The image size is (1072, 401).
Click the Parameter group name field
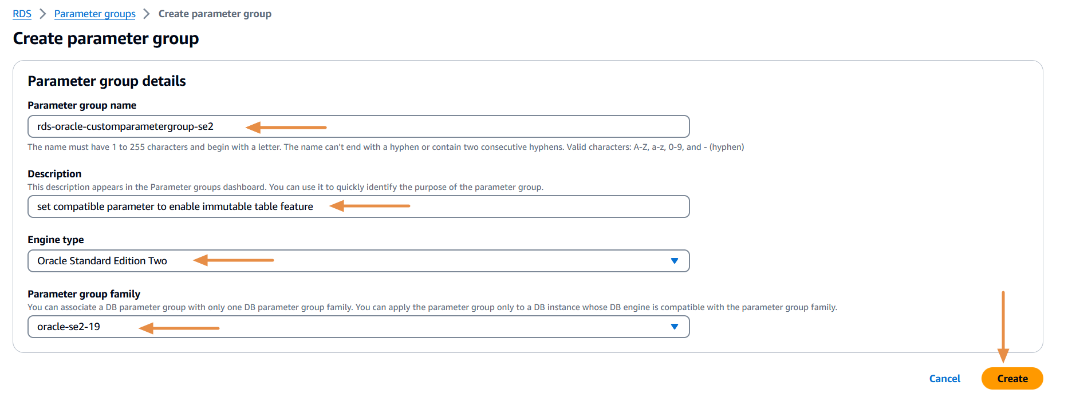tap(358, 126)
